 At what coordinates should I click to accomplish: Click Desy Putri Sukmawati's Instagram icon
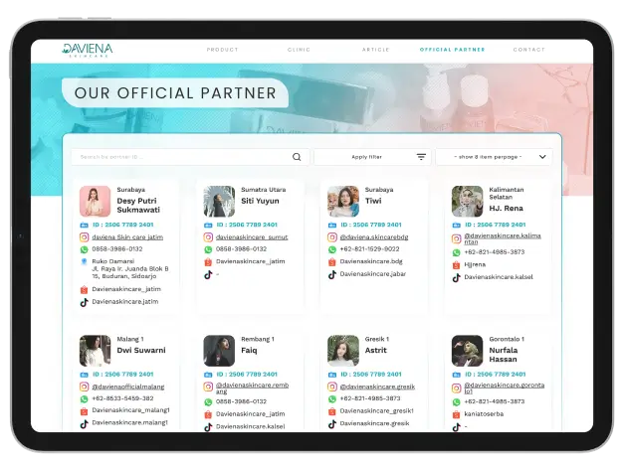(x=85, y=237)
